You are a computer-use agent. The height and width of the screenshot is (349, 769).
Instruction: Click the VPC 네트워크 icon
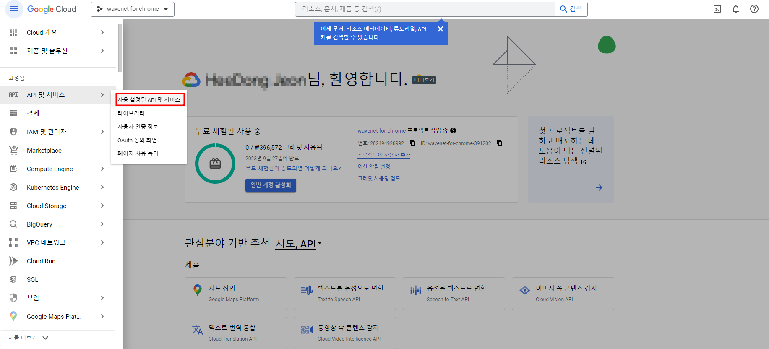click(13, 242)
